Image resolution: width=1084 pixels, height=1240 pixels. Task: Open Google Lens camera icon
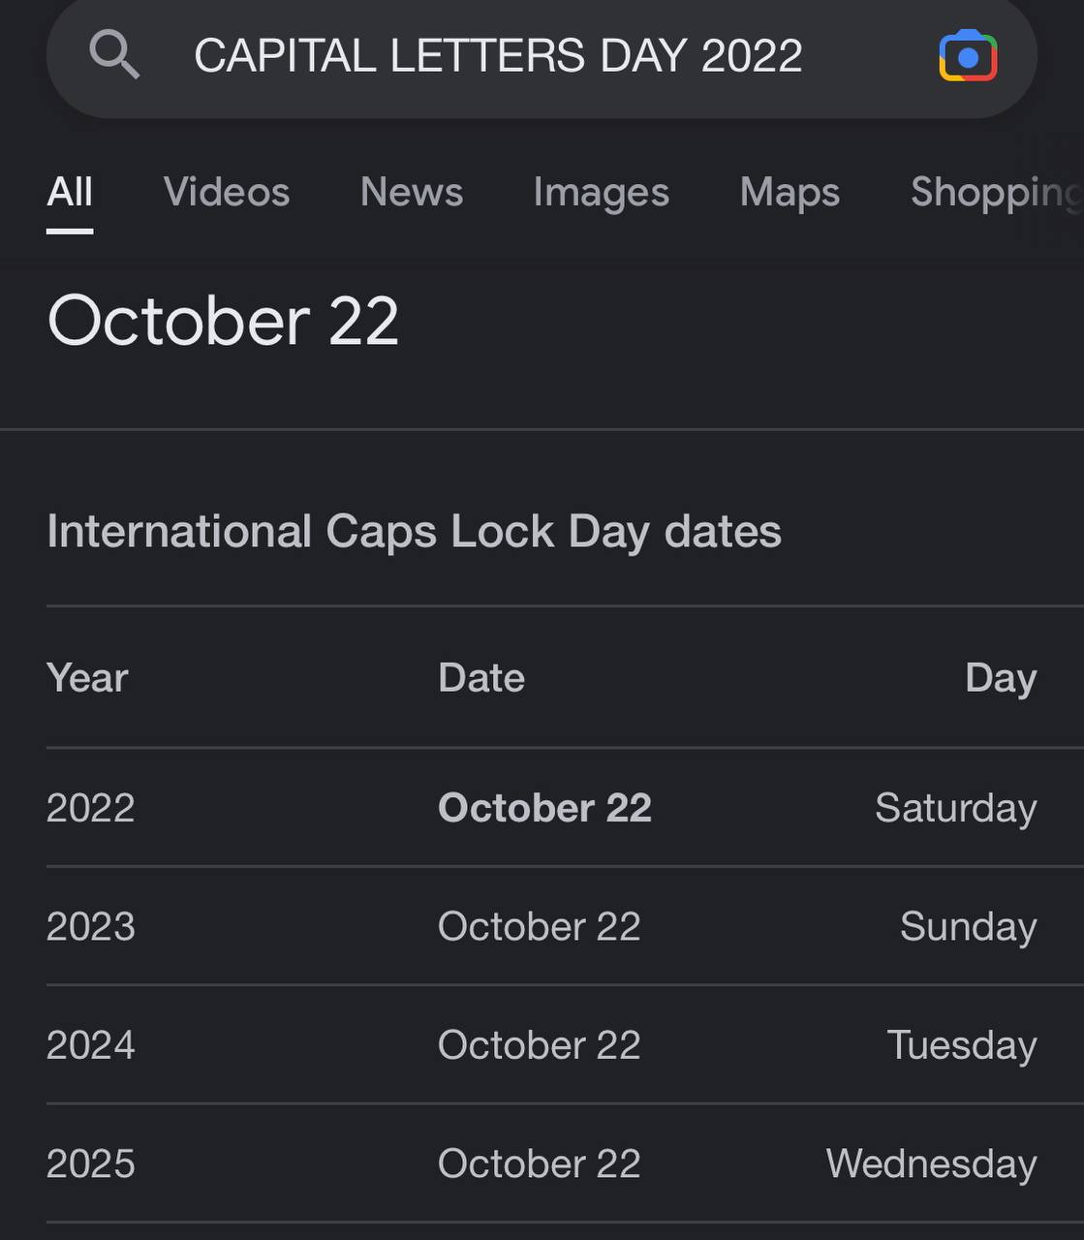click(x=968, y=55)
